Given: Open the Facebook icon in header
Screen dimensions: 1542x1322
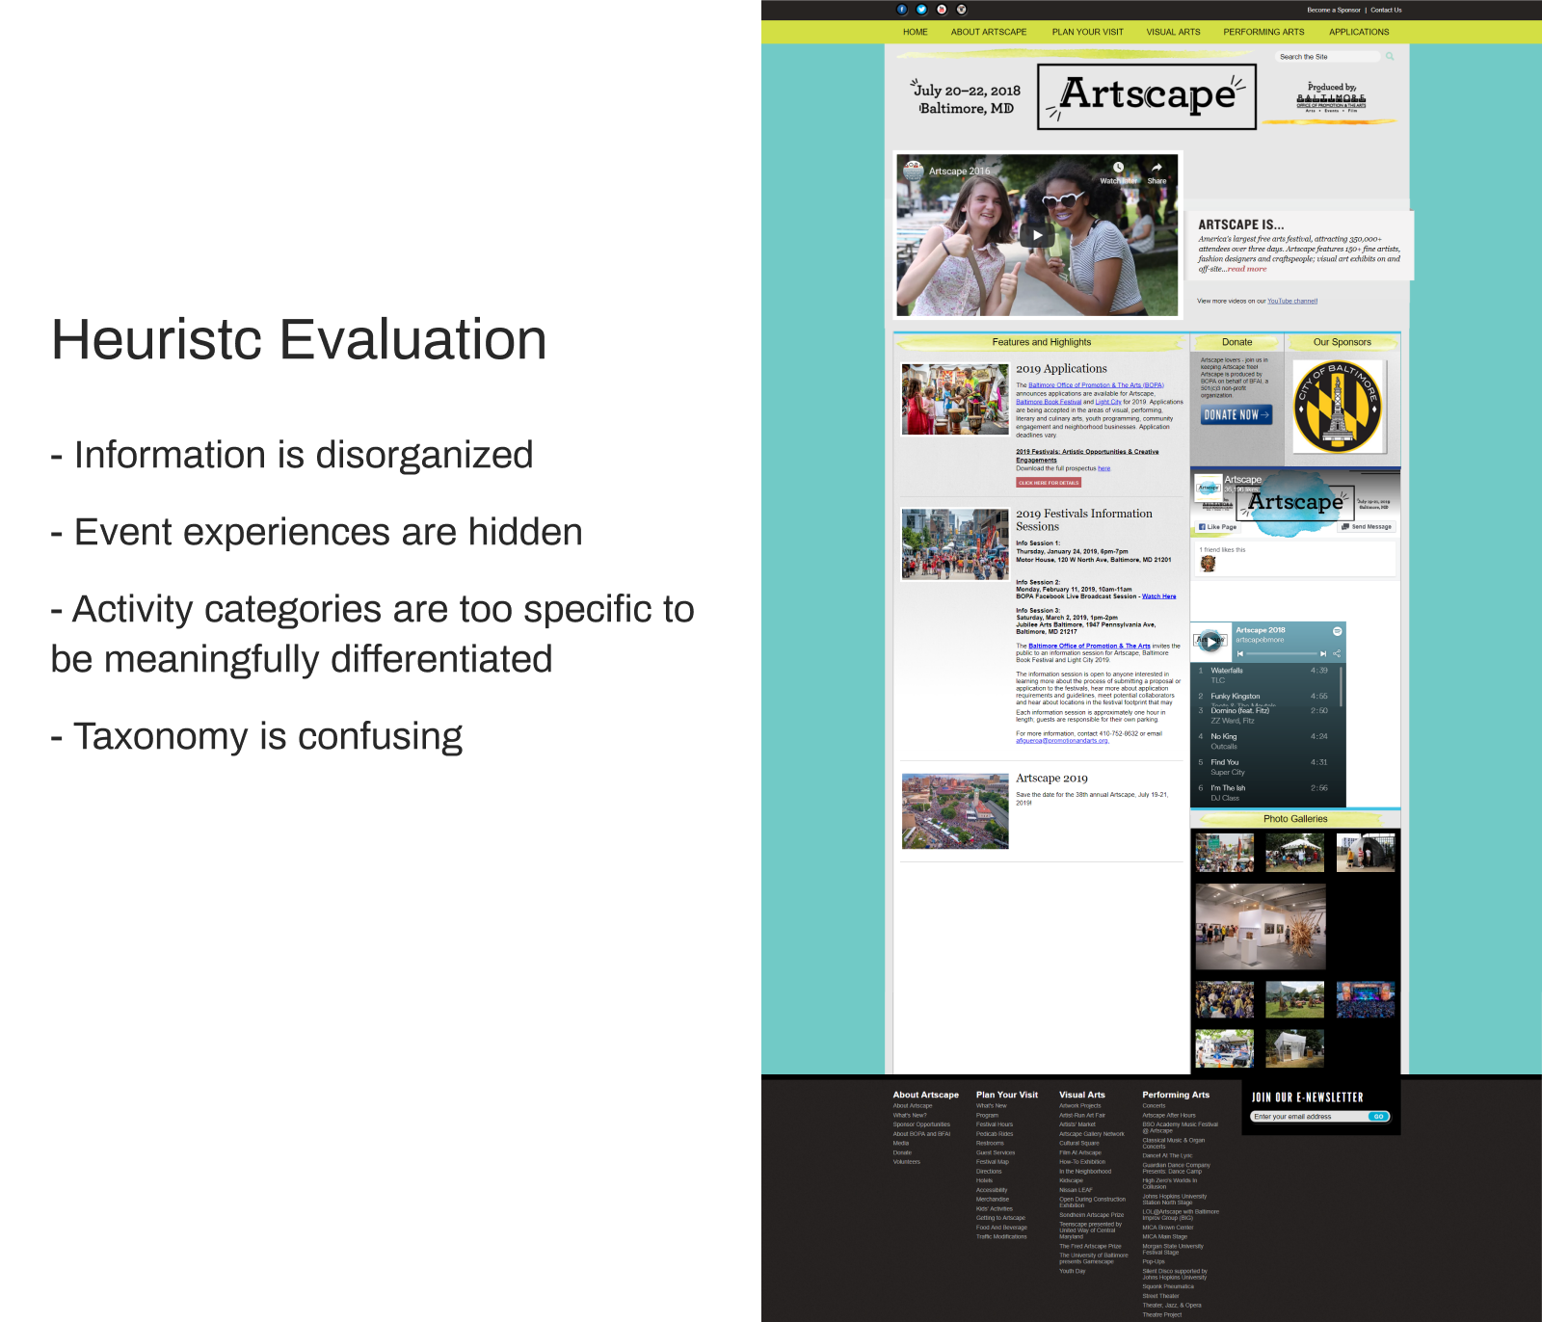Looking at the screenshot, I should [x=902, y=10].
